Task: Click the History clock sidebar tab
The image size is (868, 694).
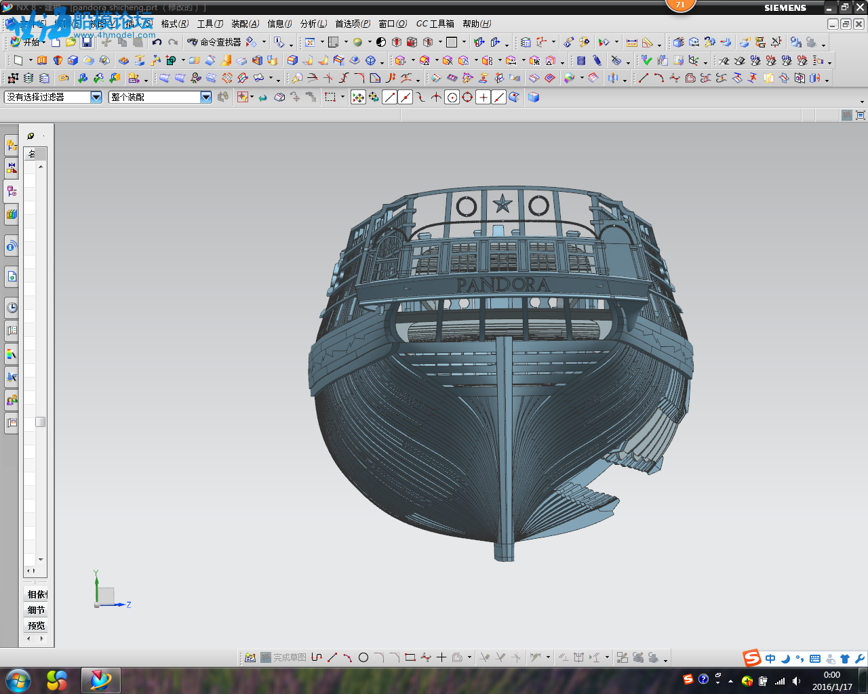Action: point(12,308)
